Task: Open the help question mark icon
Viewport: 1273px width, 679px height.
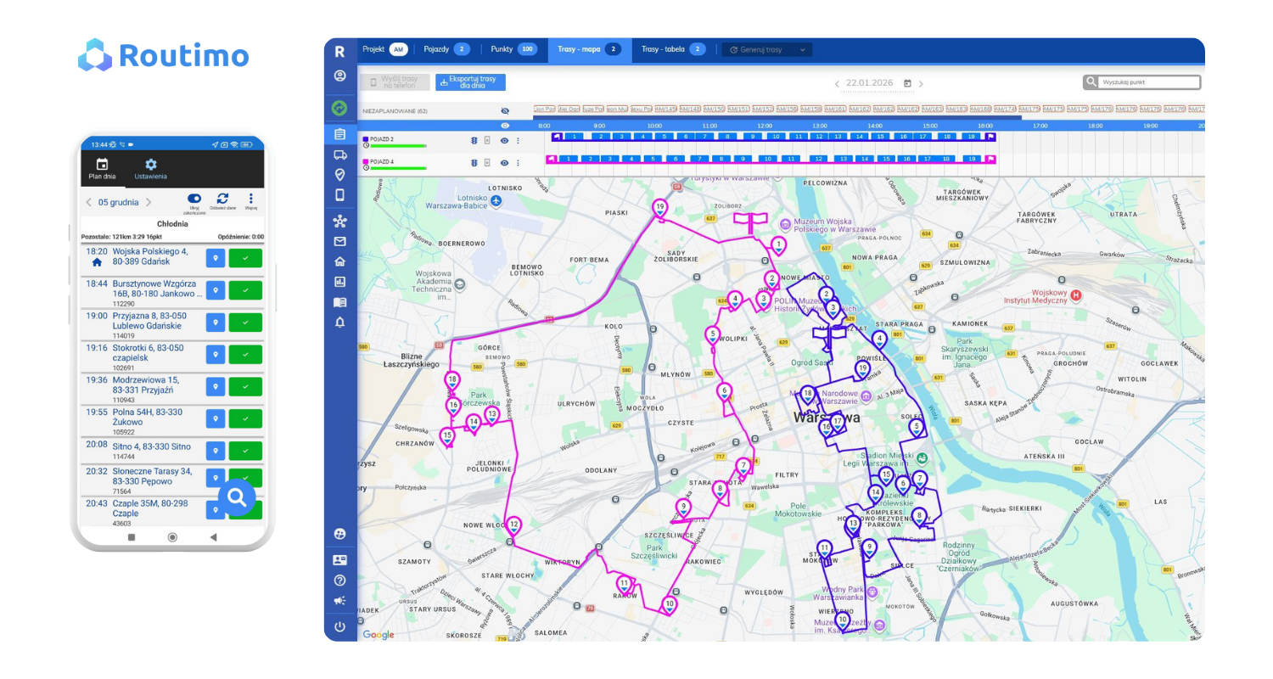Action: (340, 581)
